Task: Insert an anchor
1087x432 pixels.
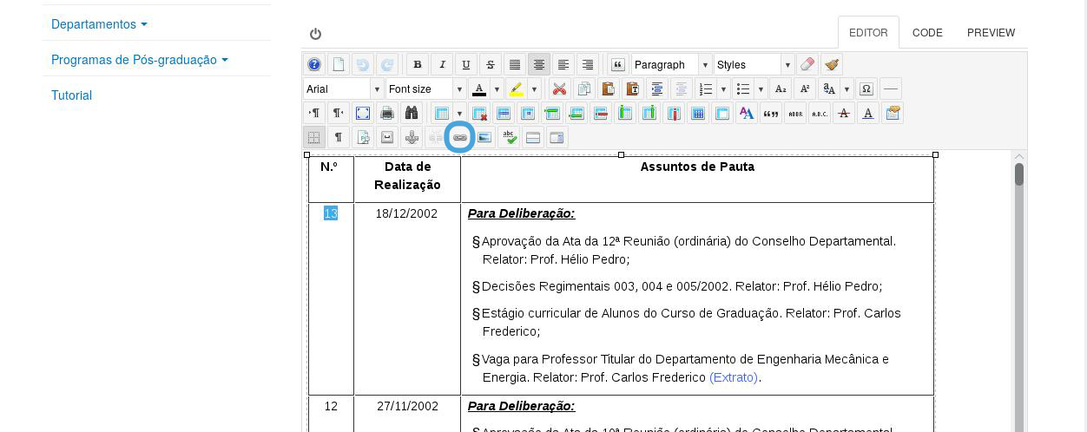Action: [x=412, y=137]
